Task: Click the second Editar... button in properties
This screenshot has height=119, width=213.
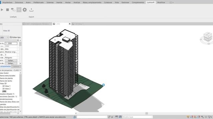Action: (11, 63)
